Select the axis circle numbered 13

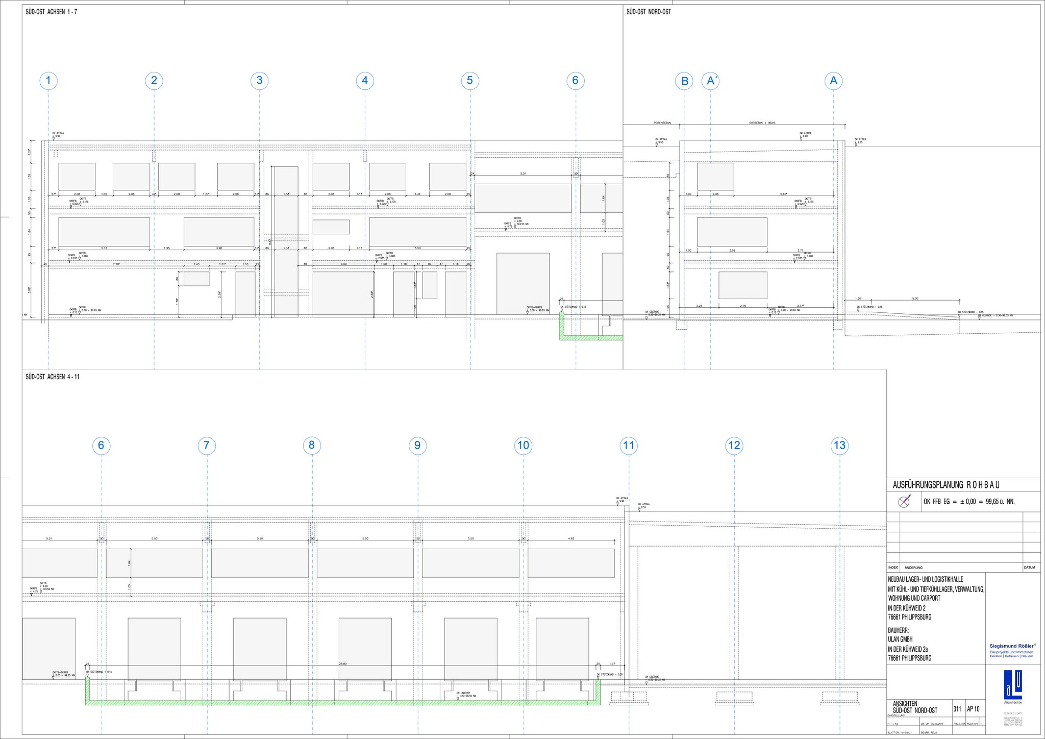[839, 446]
